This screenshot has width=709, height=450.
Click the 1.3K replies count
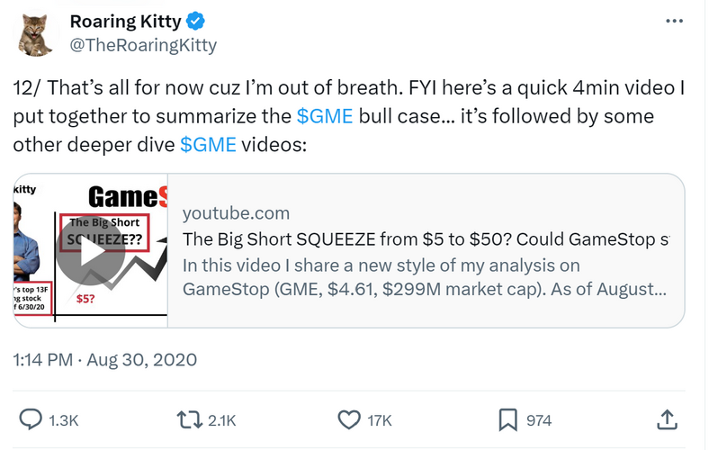pyautogui.click(x=64, y=420)
